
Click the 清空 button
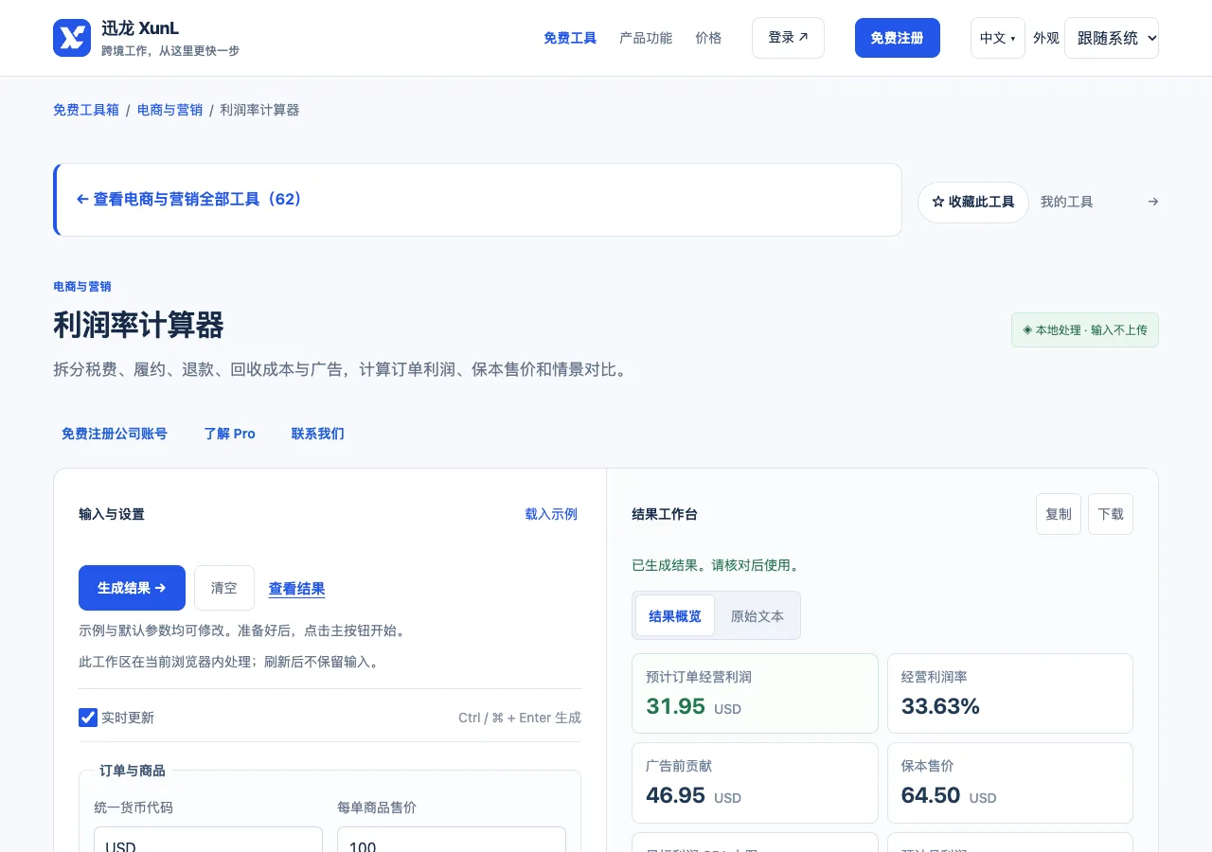[x=224, y=588]
